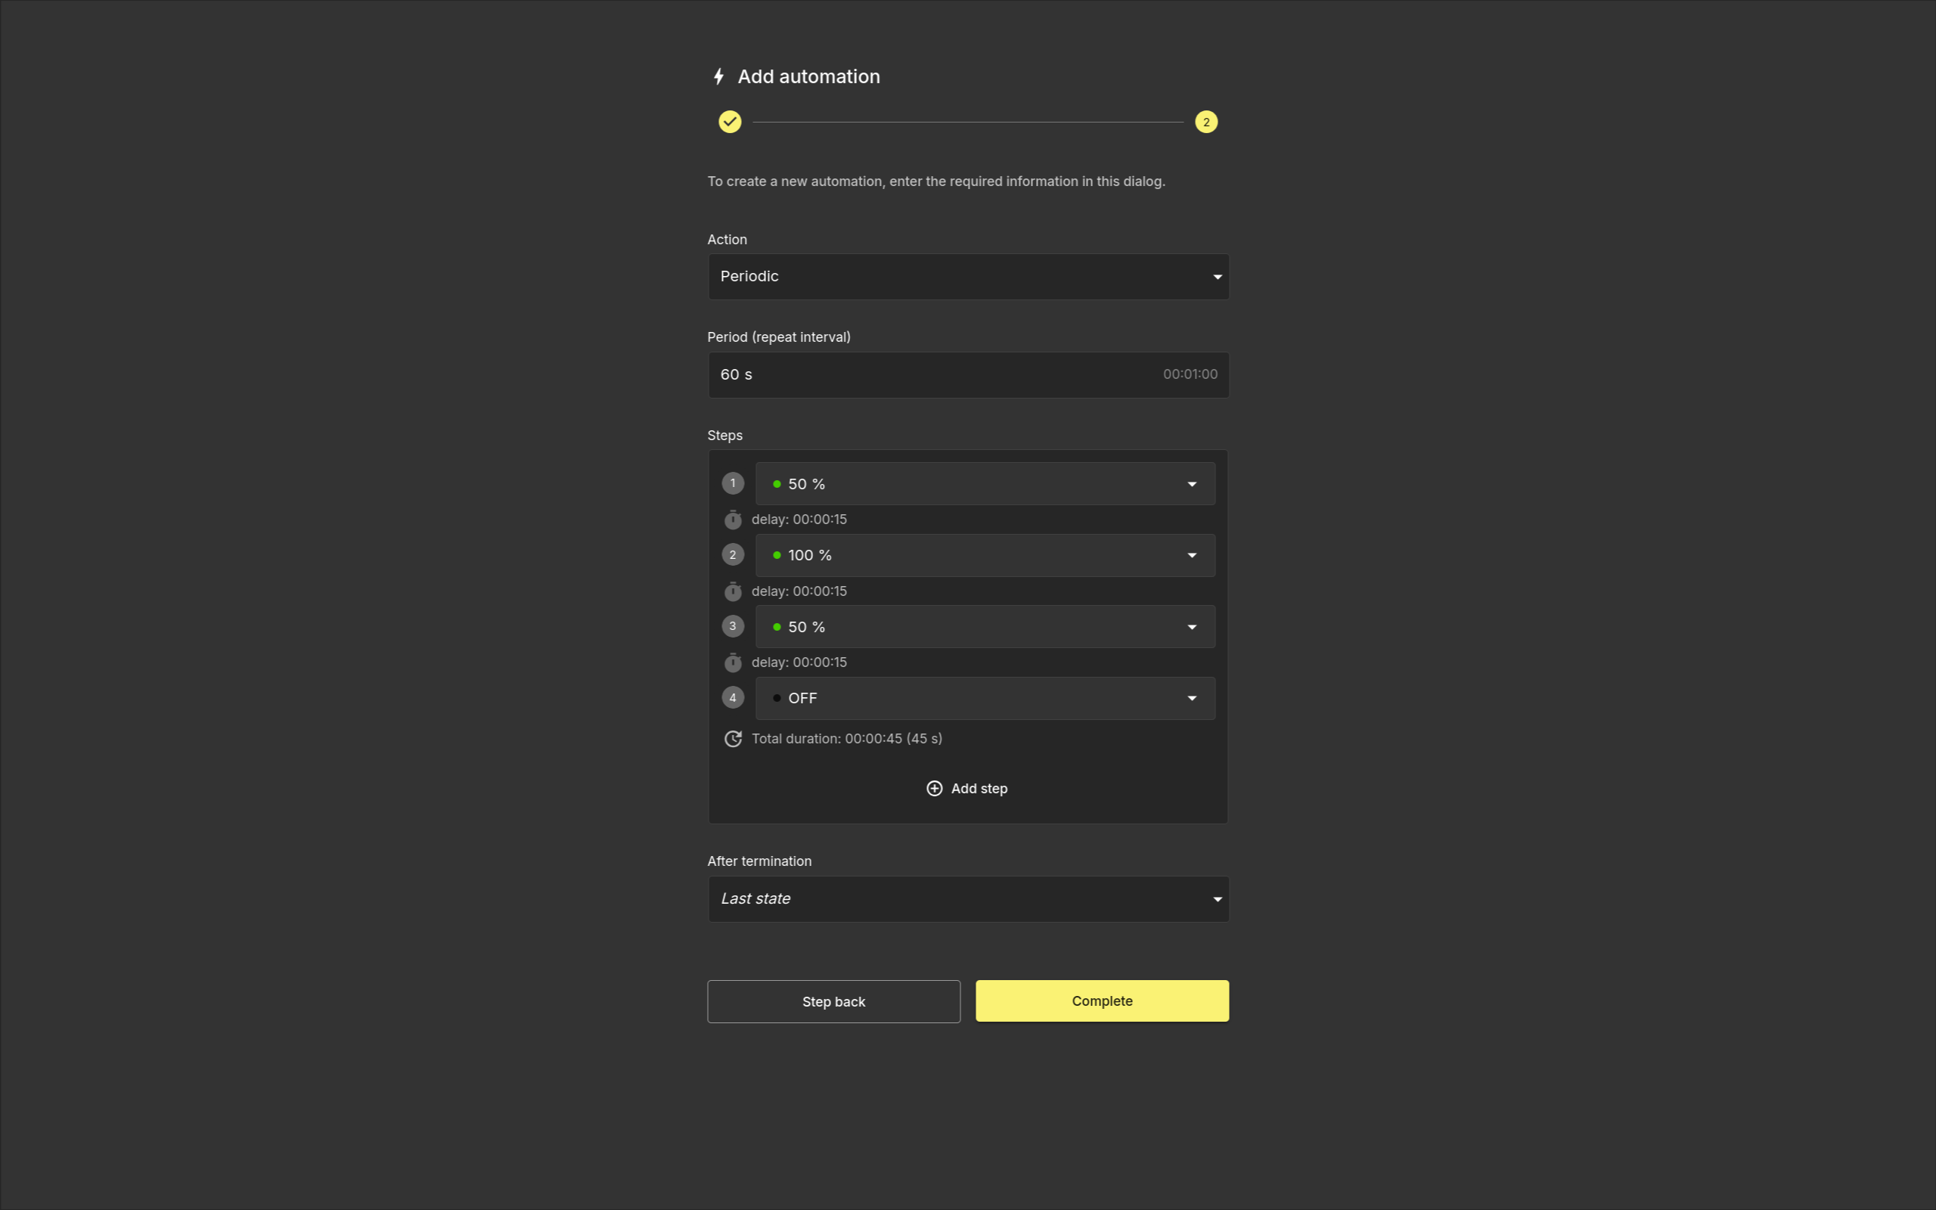Click the Period repeat interval field
Viewport: 1936px width, 1210px height.
pyautogui.click(x=968, y=374)
